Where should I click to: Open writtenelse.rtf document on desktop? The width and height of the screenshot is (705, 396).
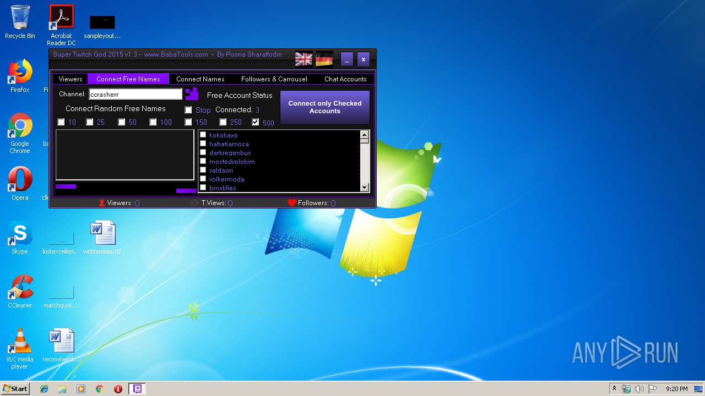tap(102, 238)
